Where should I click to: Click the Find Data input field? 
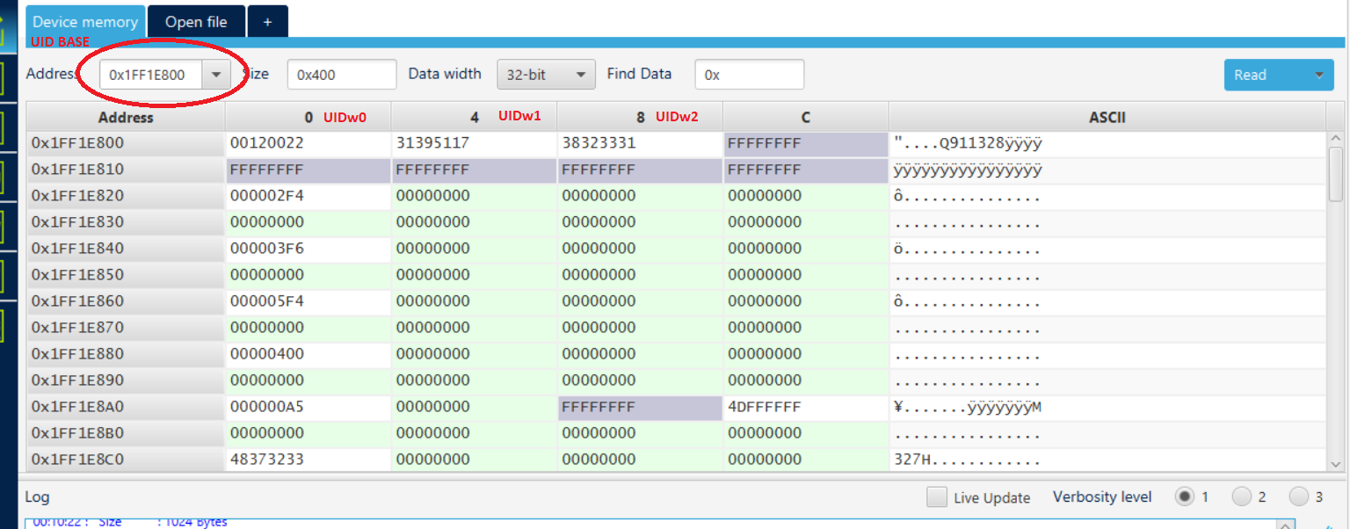pos(749,75)
